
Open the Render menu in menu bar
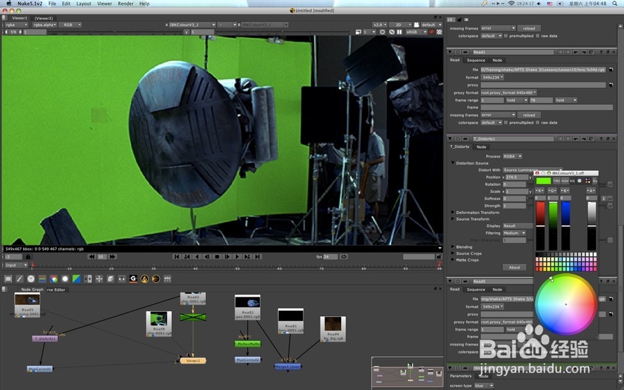[125, 4]
